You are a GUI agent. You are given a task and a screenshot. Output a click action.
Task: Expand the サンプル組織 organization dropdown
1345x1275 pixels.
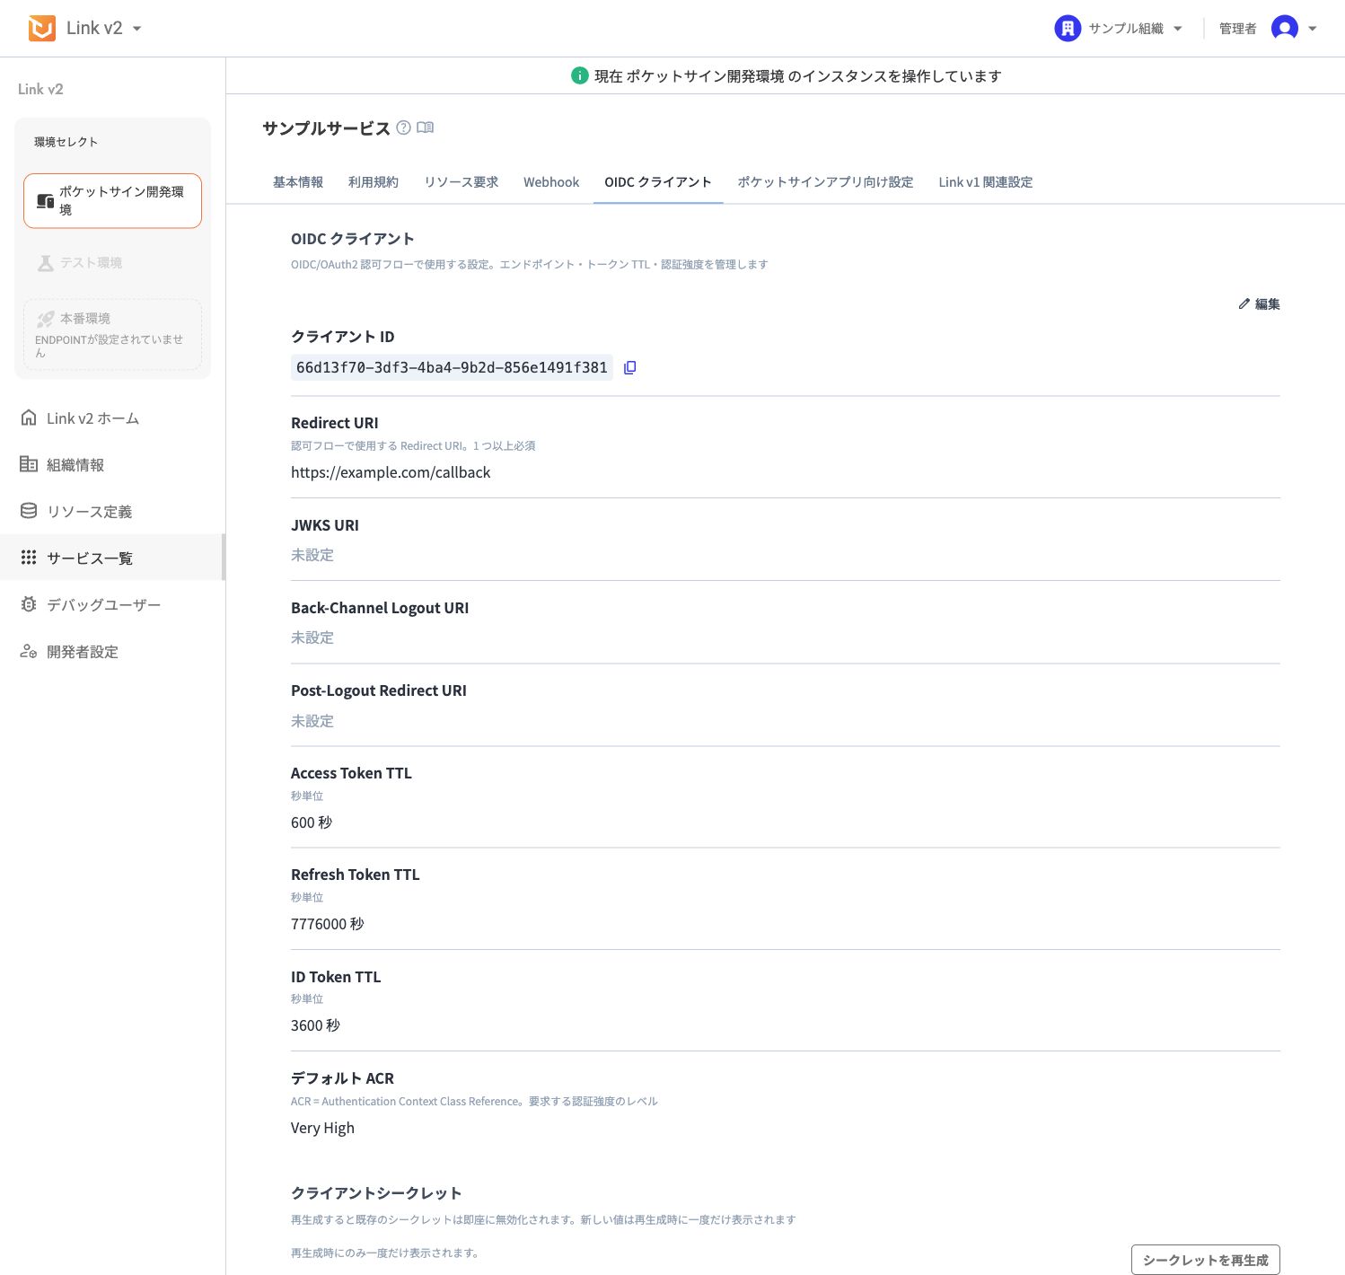pyautogui.click(x=1178, y=29)
